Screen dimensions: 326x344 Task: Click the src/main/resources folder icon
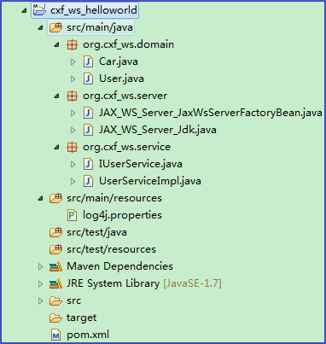coord(55,198)
